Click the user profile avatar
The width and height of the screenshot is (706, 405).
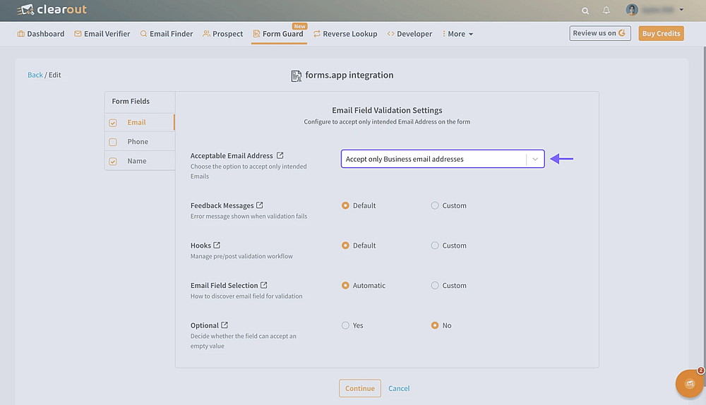click(x=632, y=9)
